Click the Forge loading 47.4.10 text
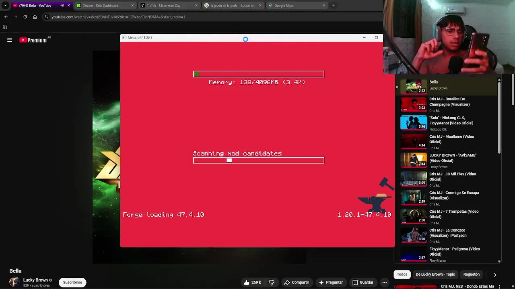Image resolution: width=515 pixels, height=289 pixels. click(x=163, y=215)
